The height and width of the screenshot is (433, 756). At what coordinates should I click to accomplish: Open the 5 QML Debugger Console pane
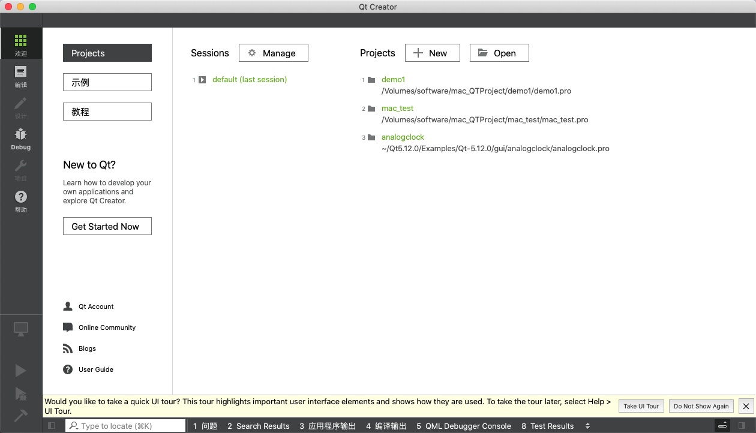[x=464, y=426]
